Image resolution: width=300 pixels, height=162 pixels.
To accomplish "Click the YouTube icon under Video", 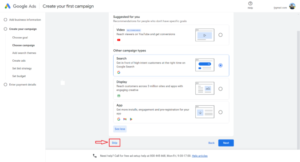I will (x=119, y=40).
